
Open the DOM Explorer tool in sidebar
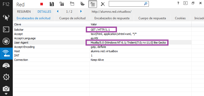[6, 17]
